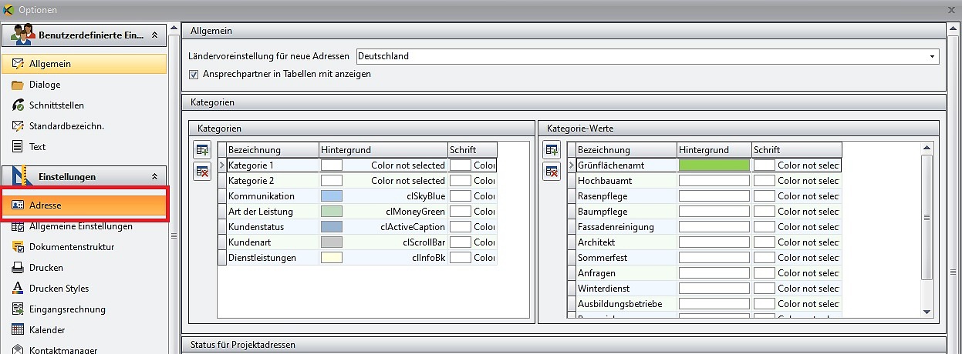Select Anfragen in Kategorie-Werte
The height and width of the screenshot is (354, 962).
click(598, 273)
